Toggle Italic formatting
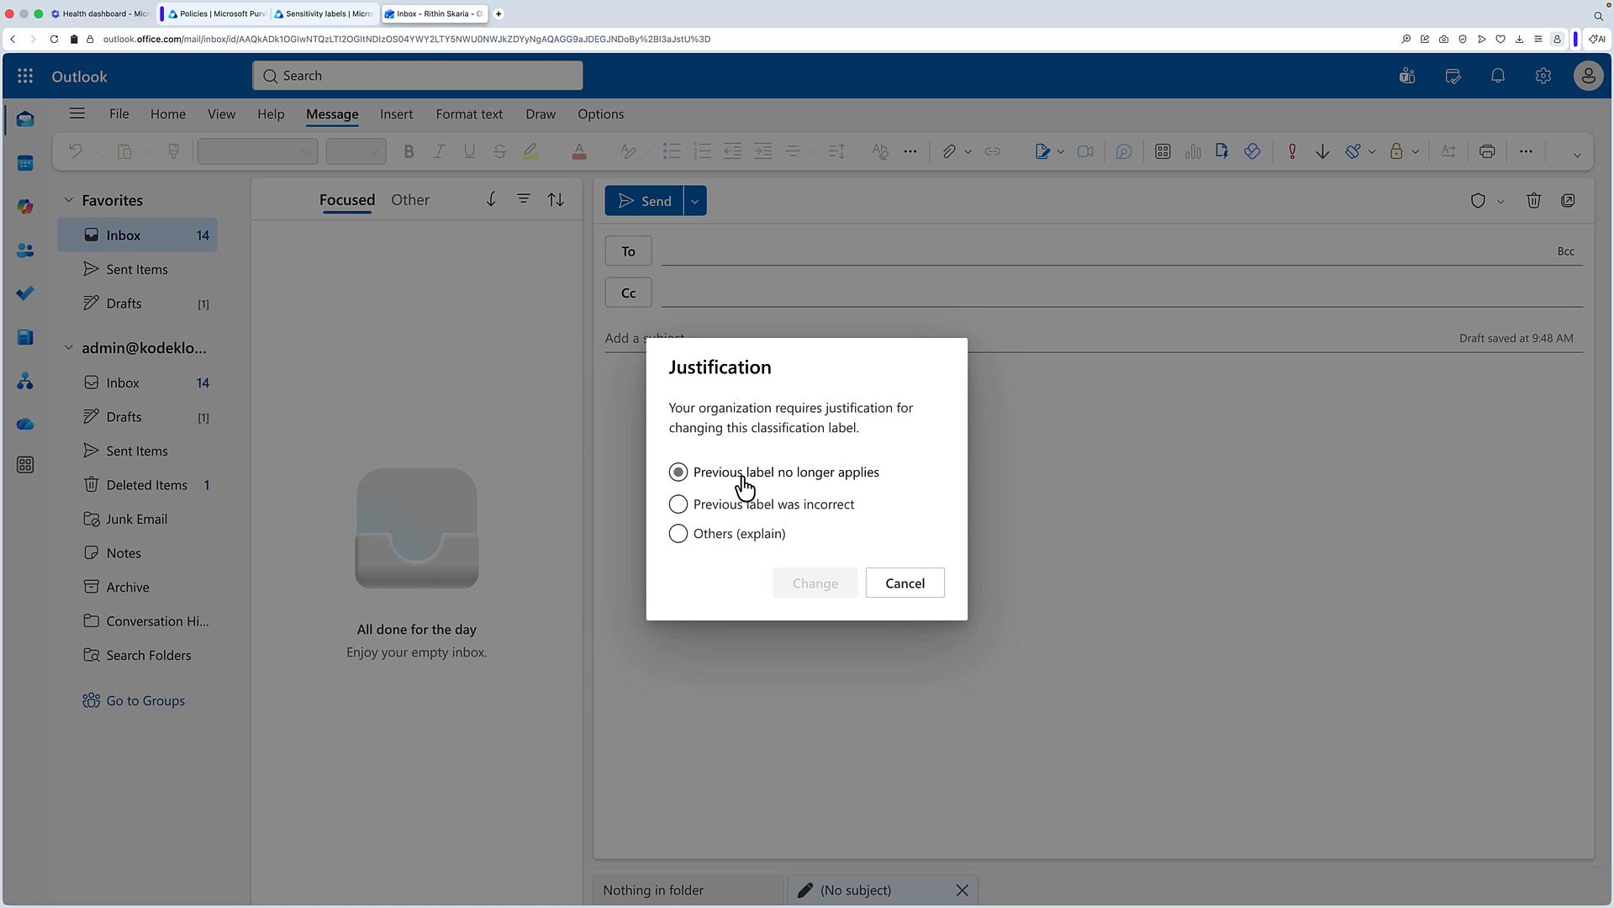Screen dimensions: 1614x908 pyautogui.click(x=439, y=151)
